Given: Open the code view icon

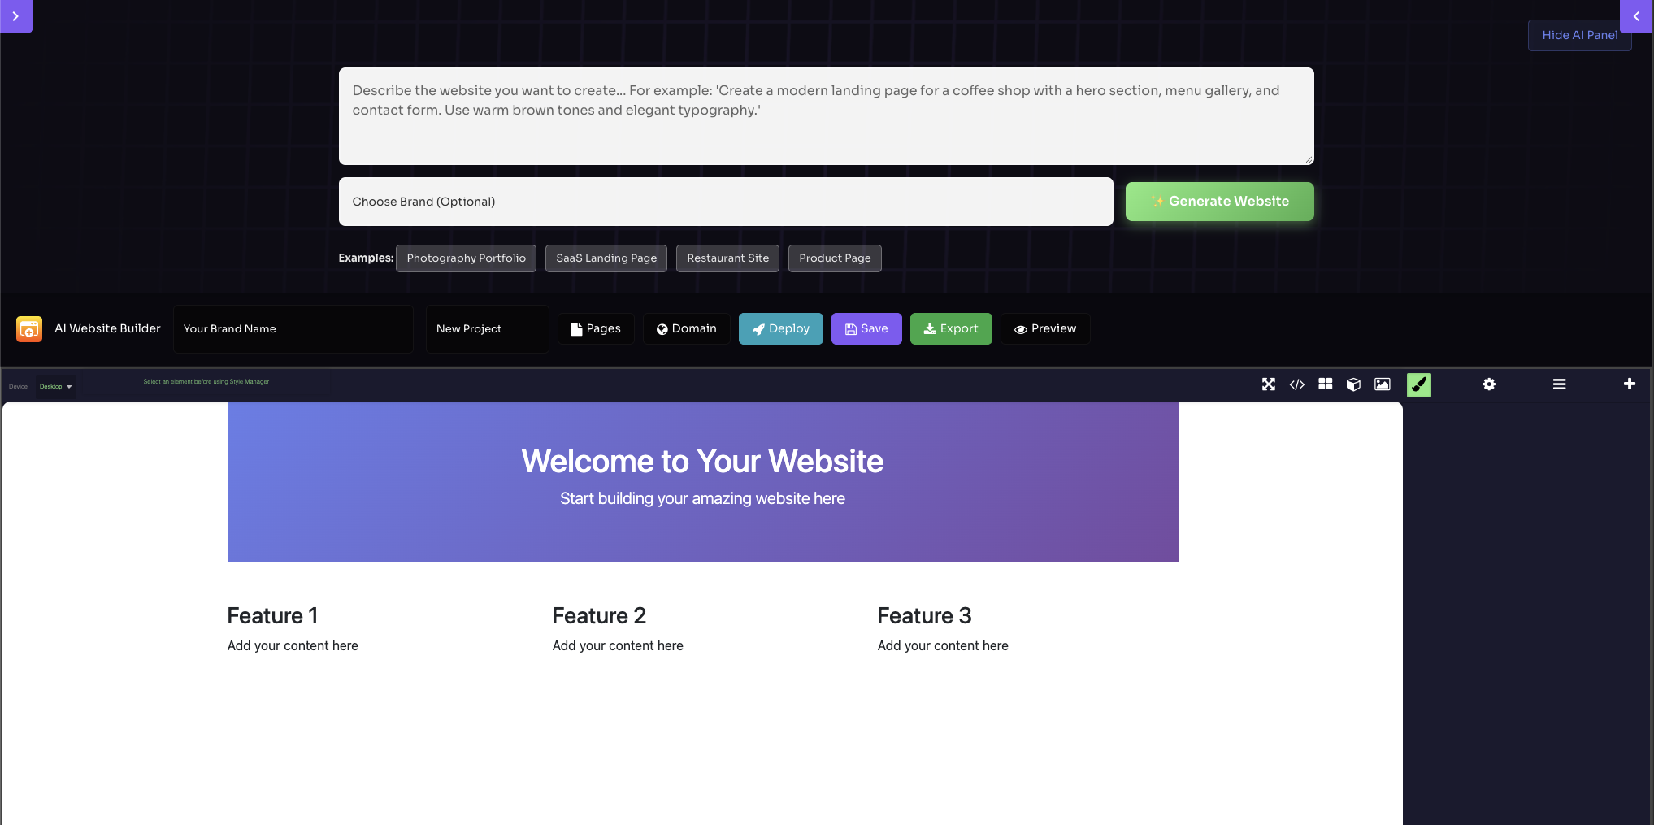Looking at the screenshot, I should pos(1297,384).
